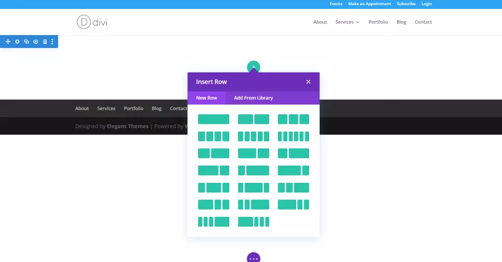Image resolution: width=502 pixels, height=262 pixels.
Task: Select the four equal columns layout
Action: [214, 136]
